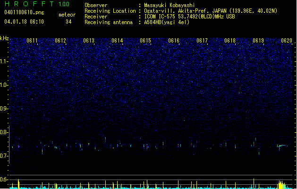The width and height of the screenshot is (297, 189).
Task: Click the 0613 time marker
Action: pos(89,41)
